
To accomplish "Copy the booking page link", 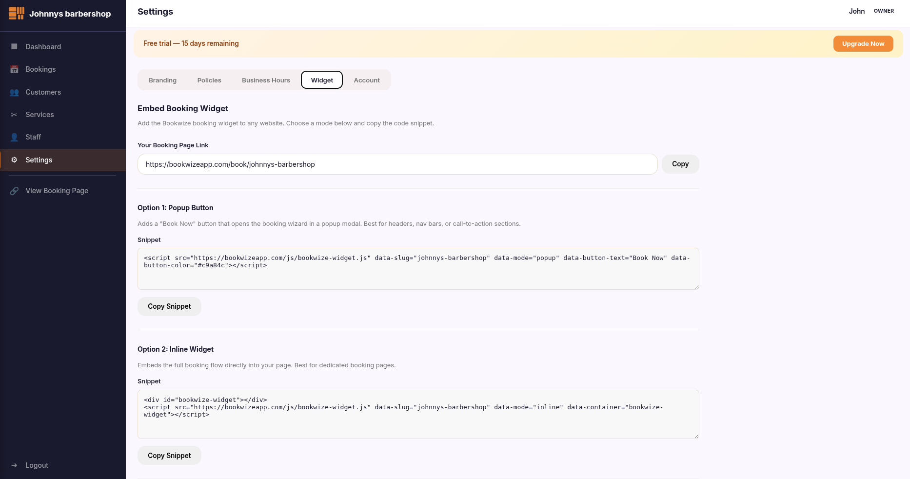I will (680, 164).
